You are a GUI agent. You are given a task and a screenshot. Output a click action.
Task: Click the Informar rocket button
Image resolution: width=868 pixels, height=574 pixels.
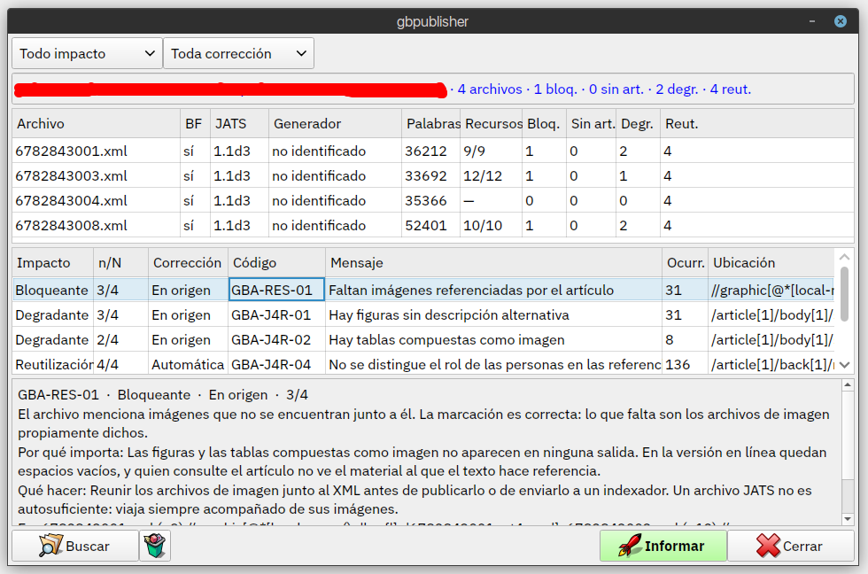pyautogui.click(x=663, y=546)
